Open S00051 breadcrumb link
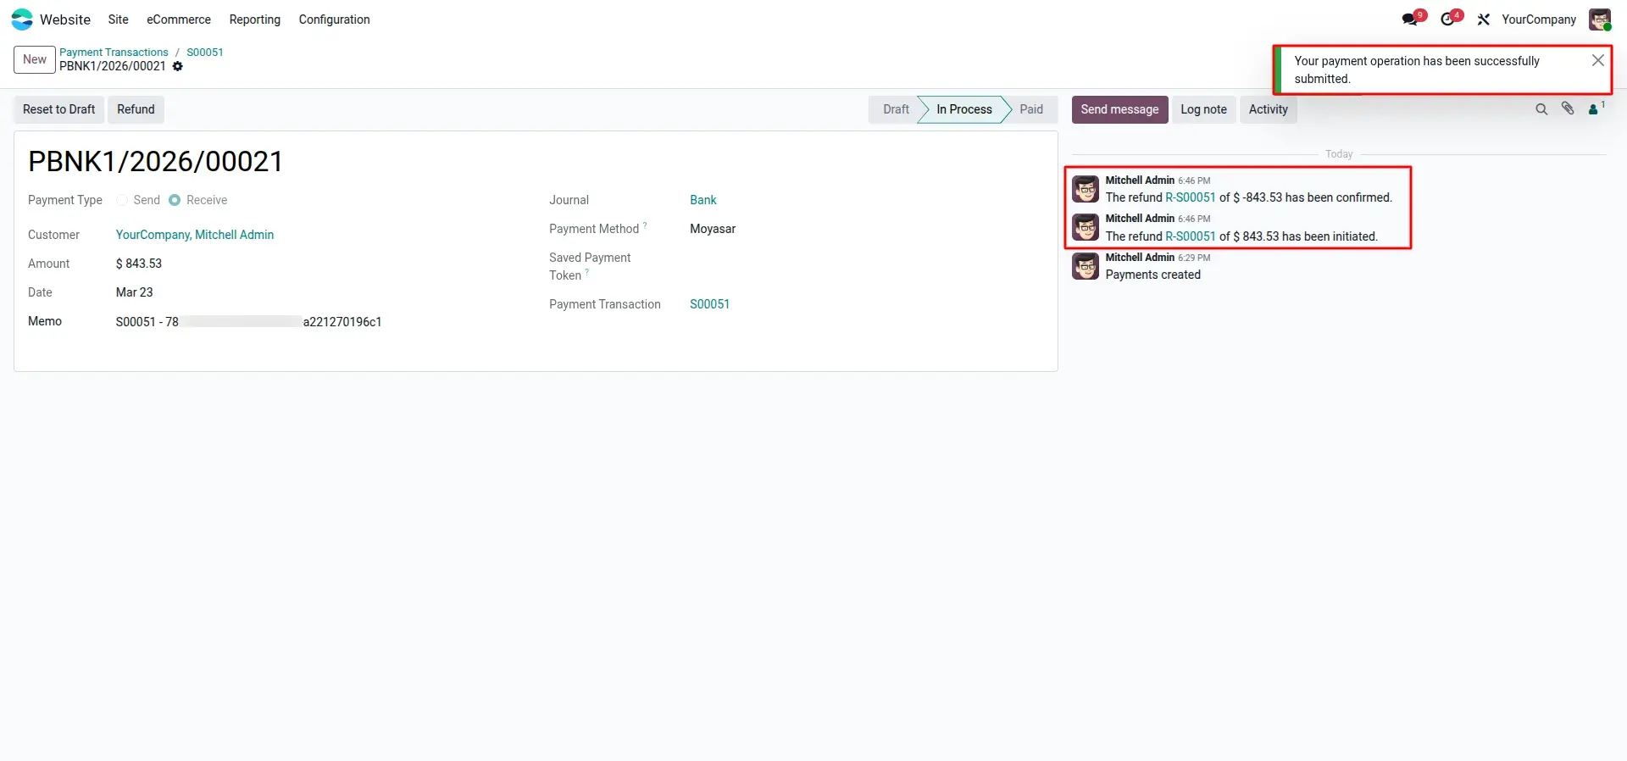Viewport: 1627px width, 761px height. tap(205, 52)
